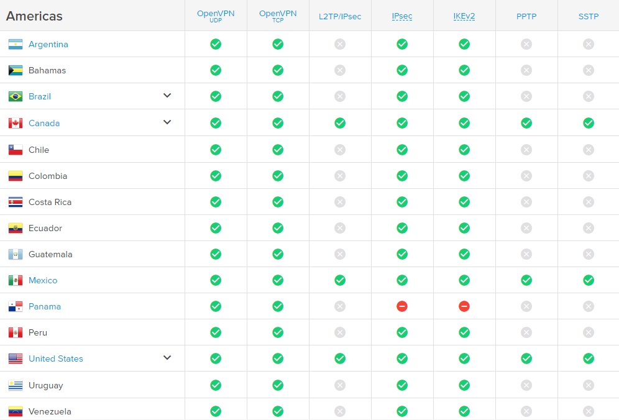
Task: Click the IKEv2 column header
Action: coord(464,16)
